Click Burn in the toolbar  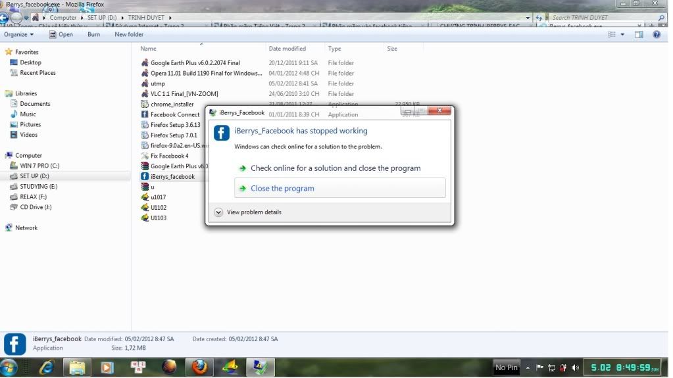(x=93, y=34)
